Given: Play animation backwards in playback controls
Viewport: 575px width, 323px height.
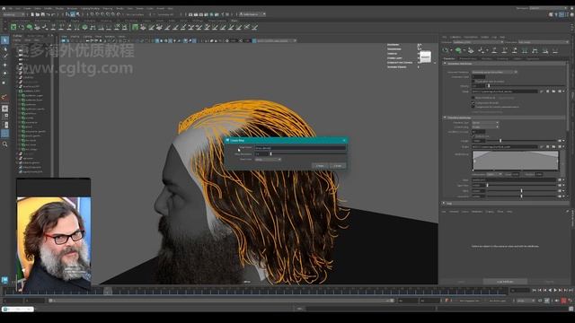Looking at the screenshot, I should coord(550,291).
